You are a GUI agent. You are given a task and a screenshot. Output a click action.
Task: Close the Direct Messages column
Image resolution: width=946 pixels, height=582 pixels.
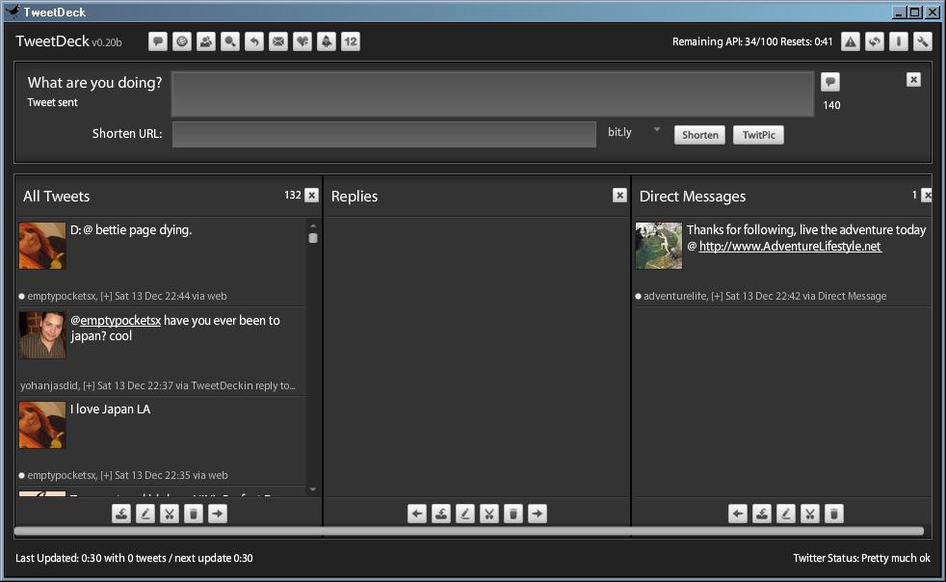coord(927,195)
